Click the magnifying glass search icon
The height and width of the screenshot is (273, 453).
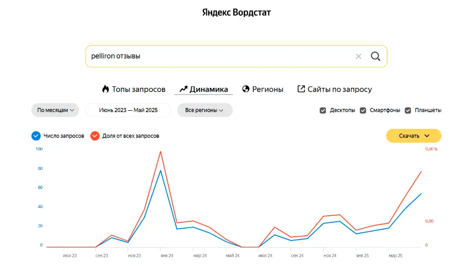click(375, 56)
